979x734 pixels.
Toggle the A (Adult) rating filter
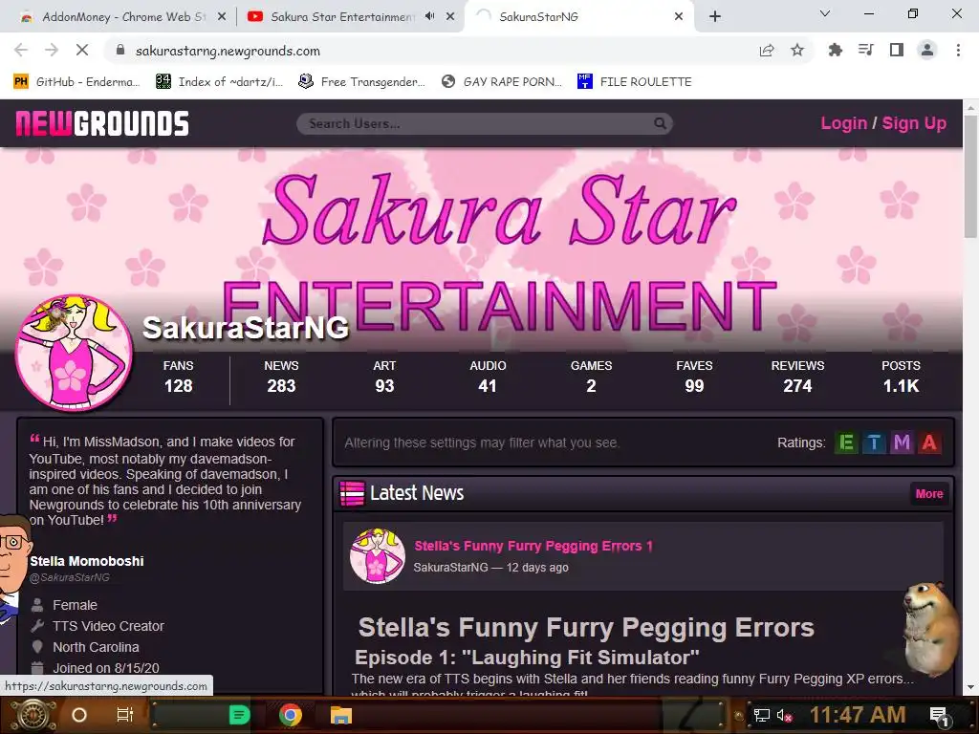click(929, 443)
